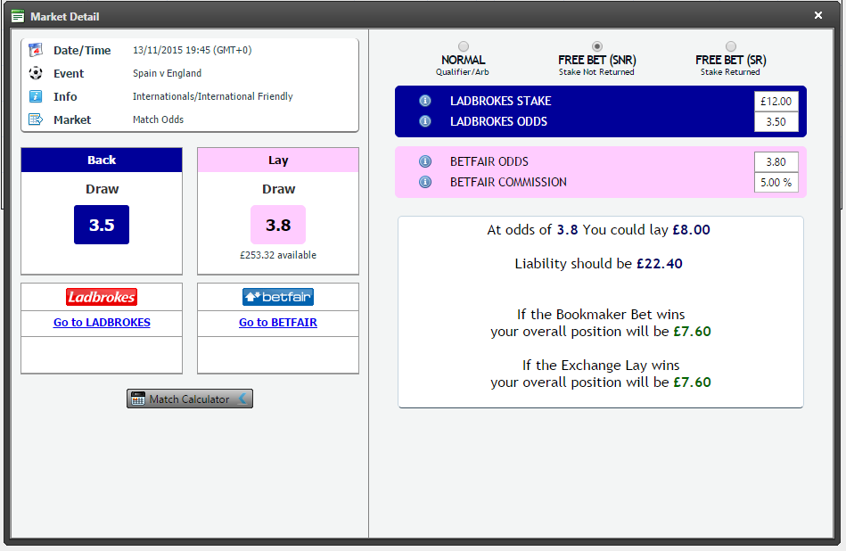Click the Info icon beside Internationals
Viewport: 846px width, 551px height.
click(x=36, y=96)
